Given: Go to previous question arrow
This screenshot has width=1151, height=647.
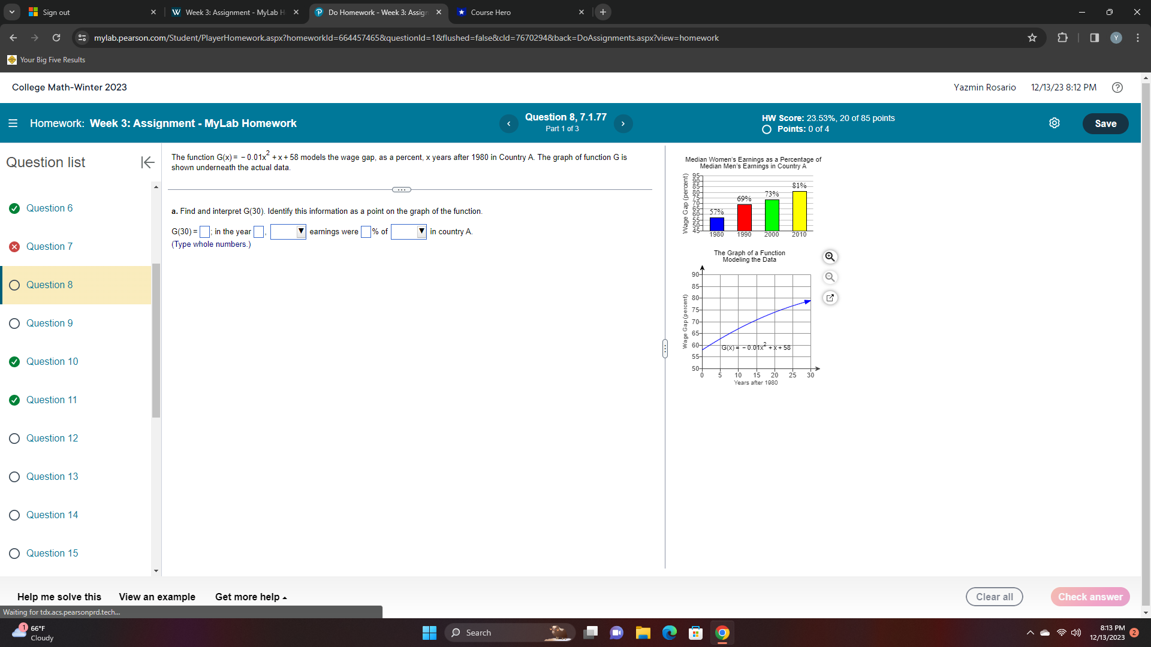Looking at the screenshot, I should click(508, 123).
